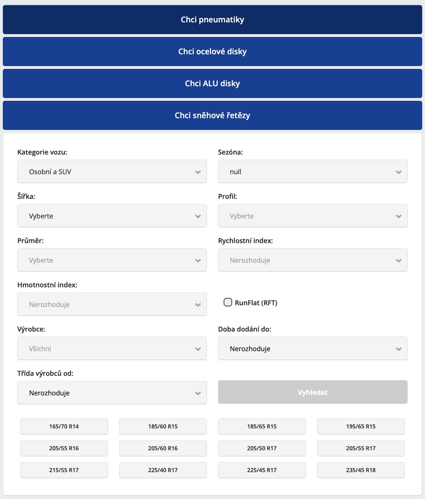Pick the 165/70 R14 size preset
This screenshot has height=499, width=425.
(x=64, y=426)
